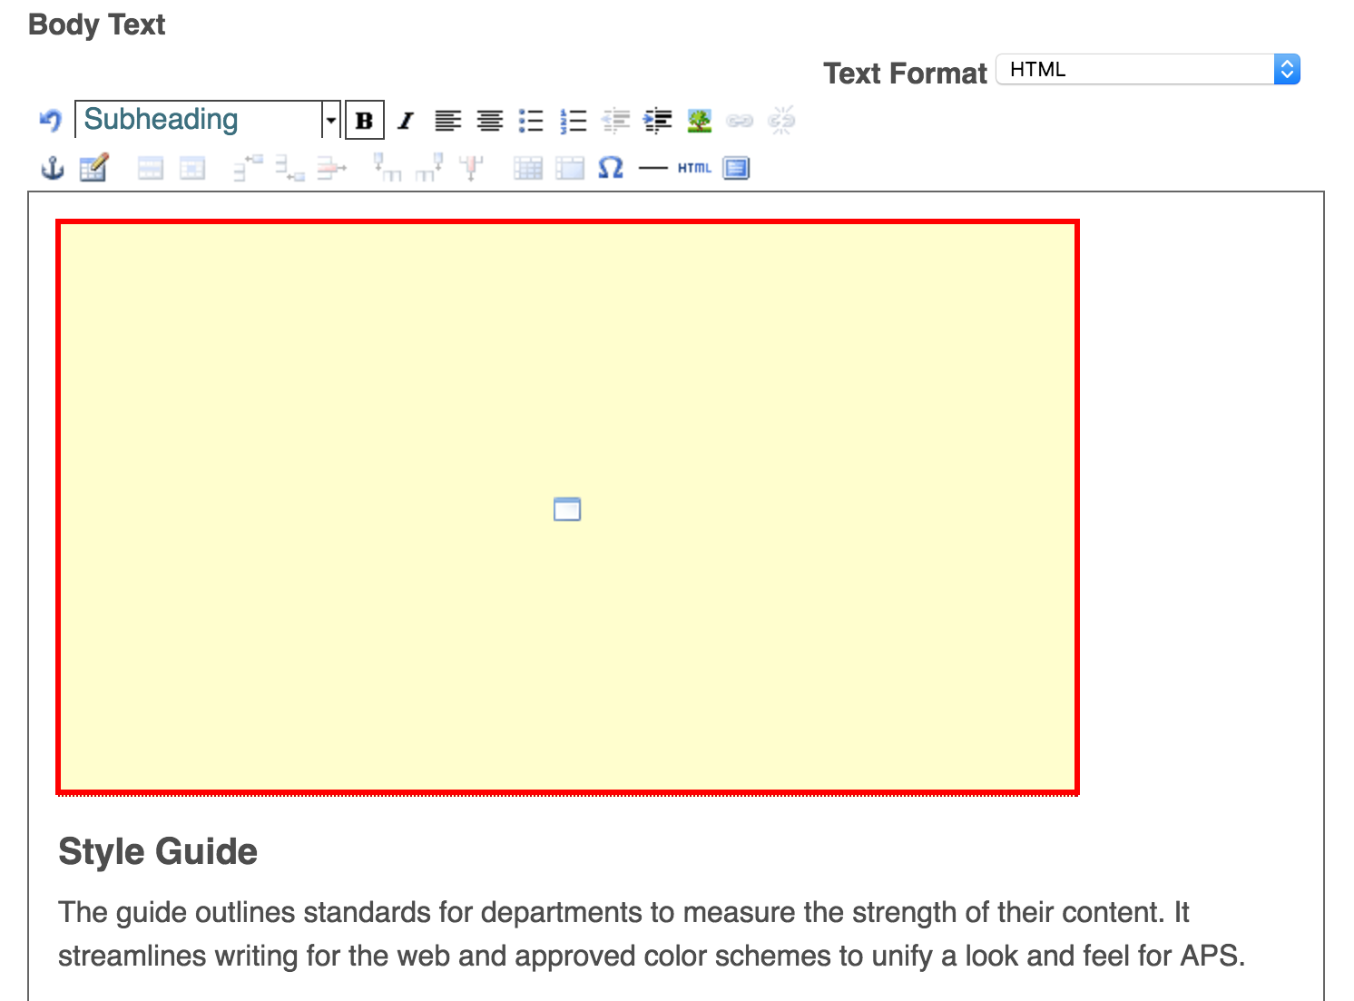
Task: Insert a bulleted list
Action: [x=531, y=120]
